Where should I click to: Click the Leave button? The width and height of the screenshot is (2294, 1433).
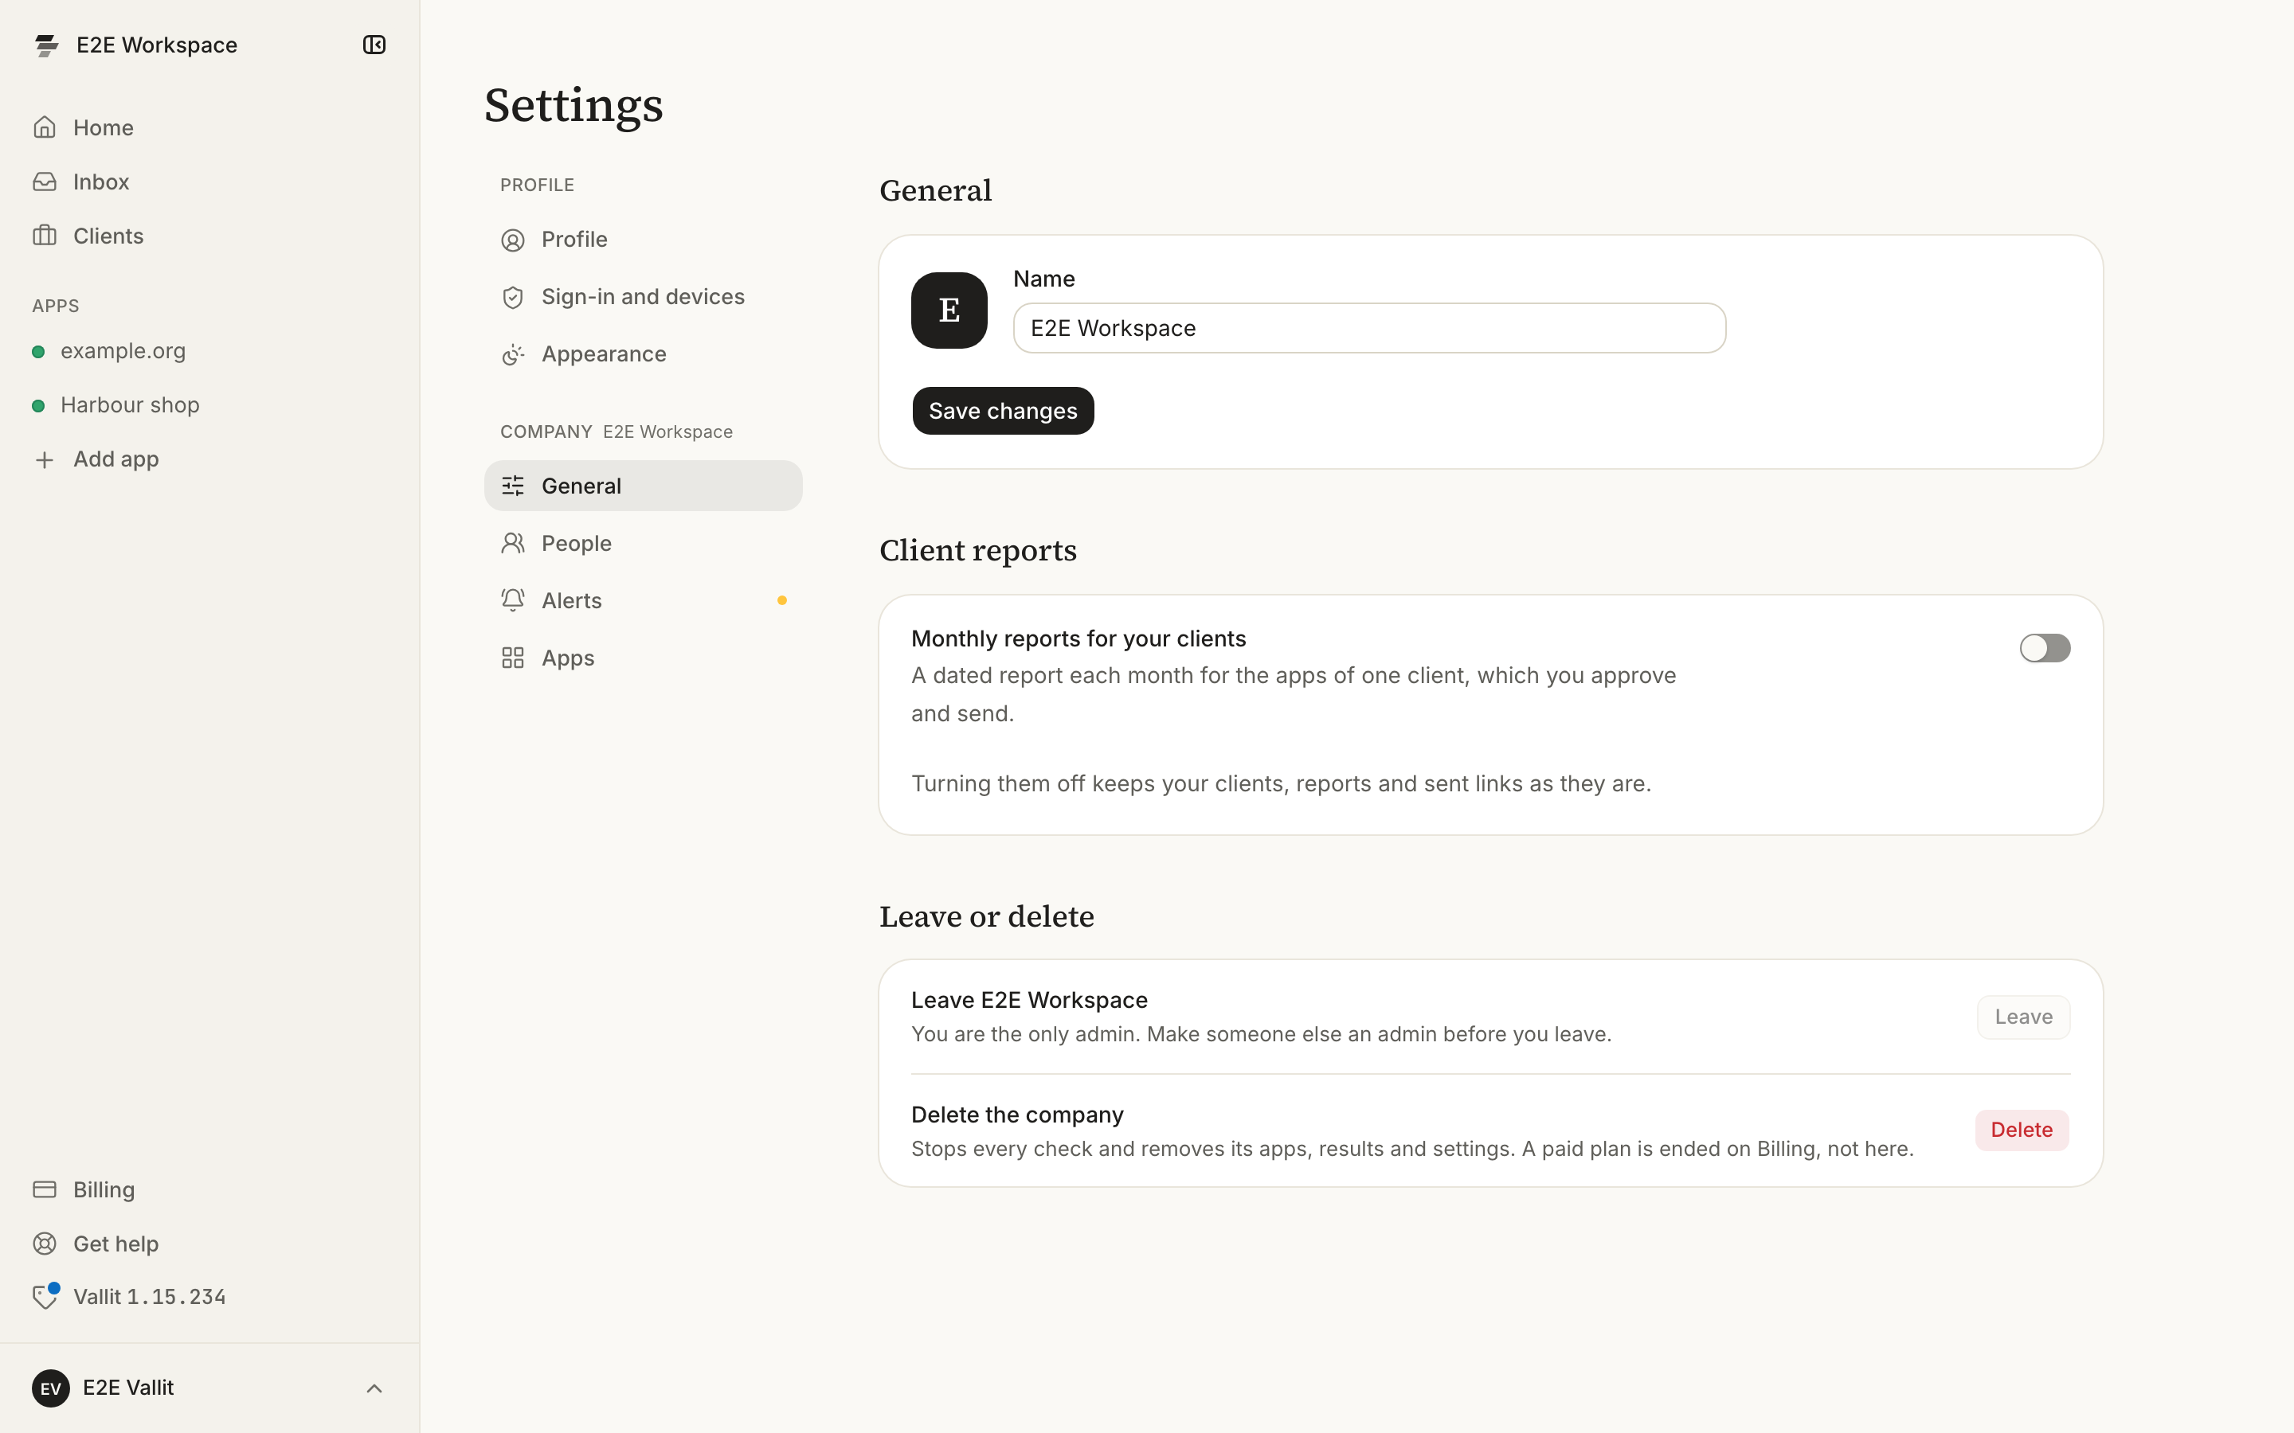(2023, 1017)
